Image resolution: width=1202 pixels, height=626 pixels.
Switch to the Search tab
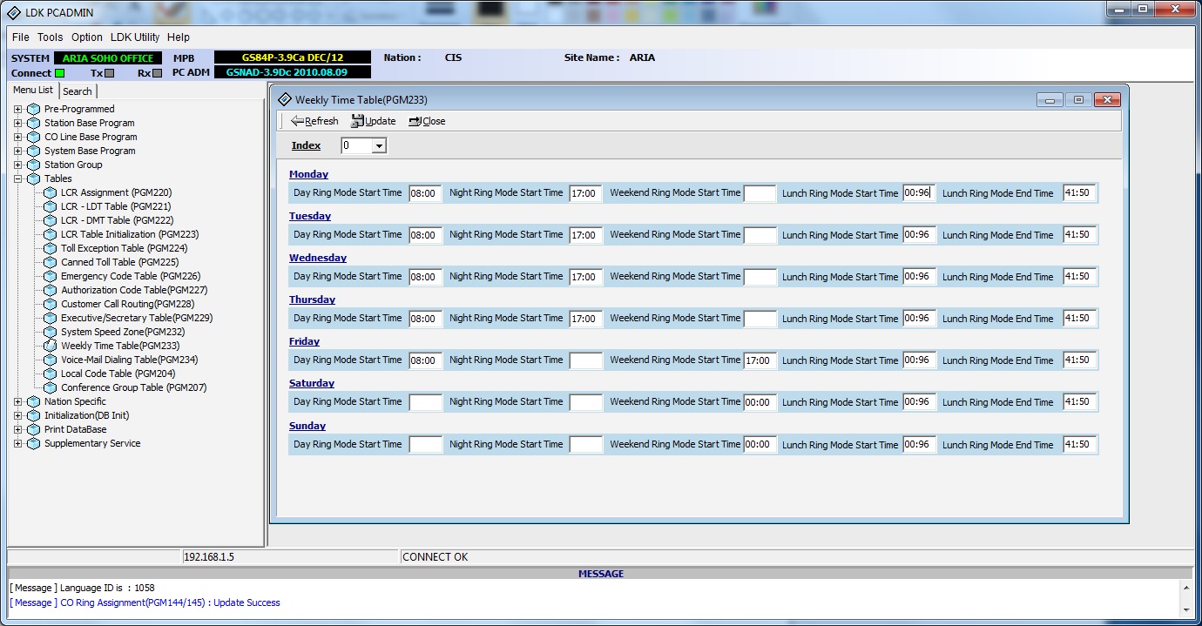pos(78,91)
